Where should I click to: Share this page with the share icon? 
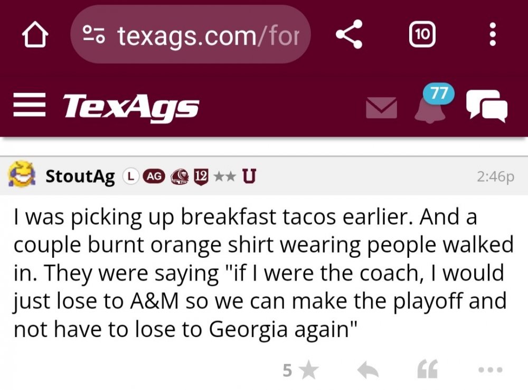pos(350,35)
